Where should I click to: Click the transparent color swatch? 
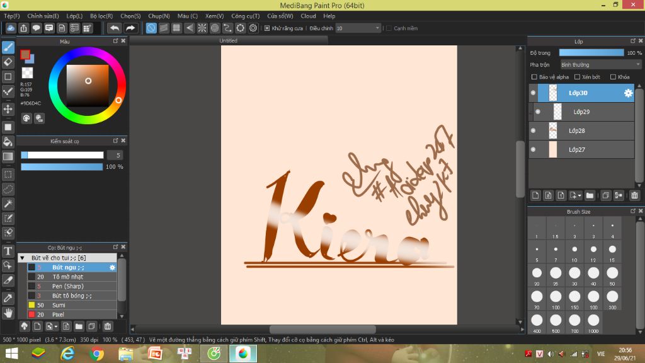(27, 73)
